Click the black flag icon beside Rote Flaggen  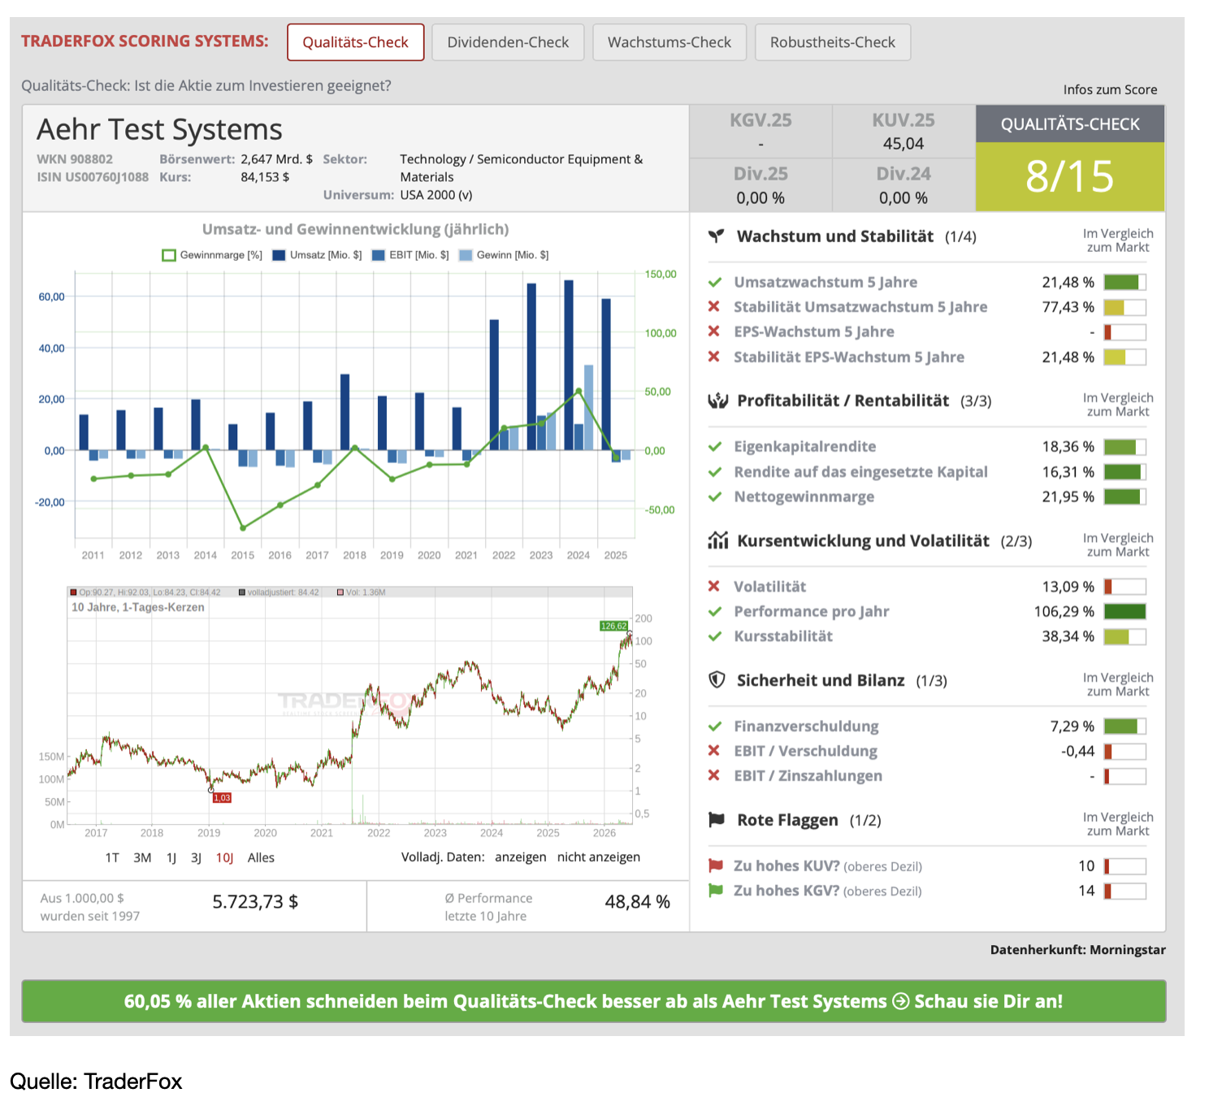click(717, 820)
